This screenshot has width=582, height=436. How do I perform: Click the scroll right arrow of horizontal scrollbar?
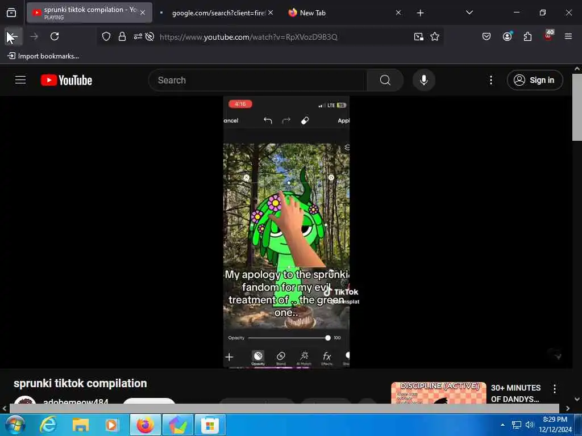(x=568, y=409)
